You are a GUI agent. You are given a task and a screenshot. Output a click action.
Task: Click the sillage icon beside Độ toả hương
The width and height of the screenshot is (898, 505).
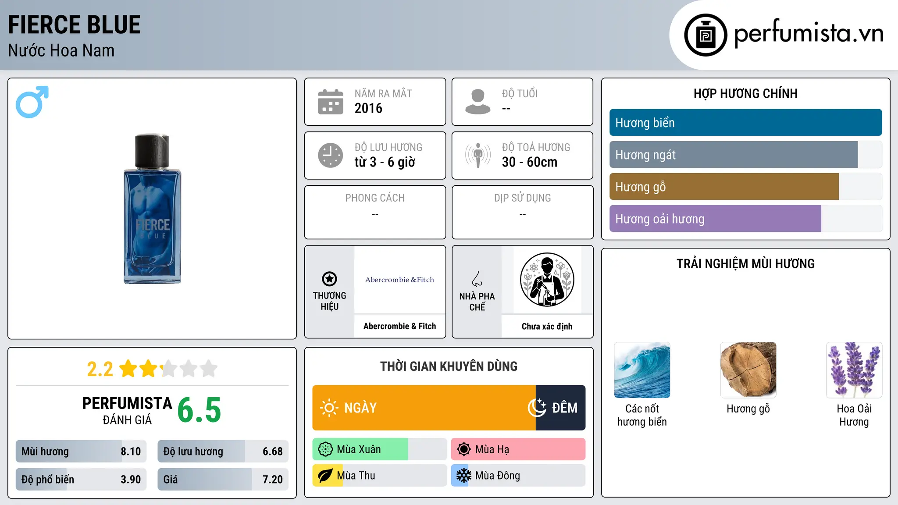point(478,155)
